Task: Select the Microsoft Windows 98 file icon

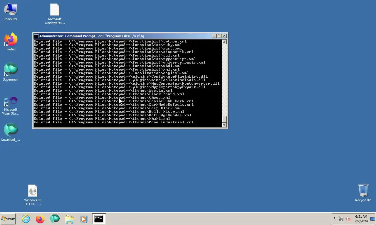Action: coord(55,14)
